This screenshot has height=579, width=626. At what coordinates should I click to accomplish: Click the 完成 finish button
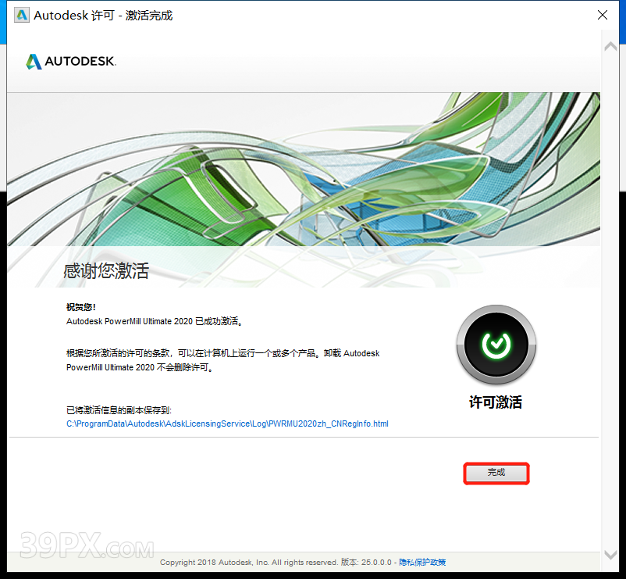[x=496, y=473]
